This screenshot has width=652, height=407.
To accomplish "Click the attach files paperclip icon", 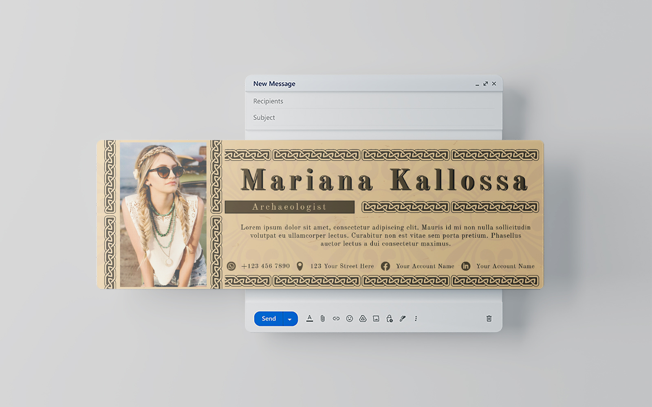I will pos(323,319).
